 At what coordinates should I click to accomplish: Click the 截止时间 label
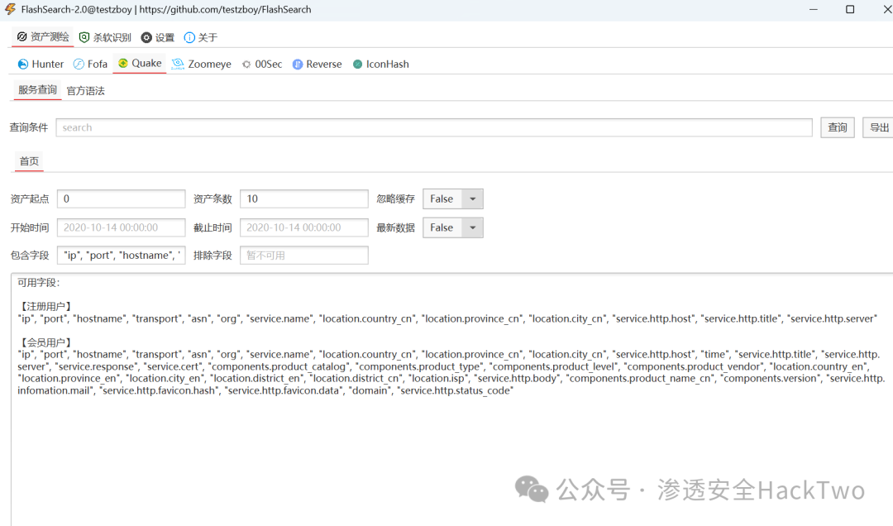(x=213, y=227)
